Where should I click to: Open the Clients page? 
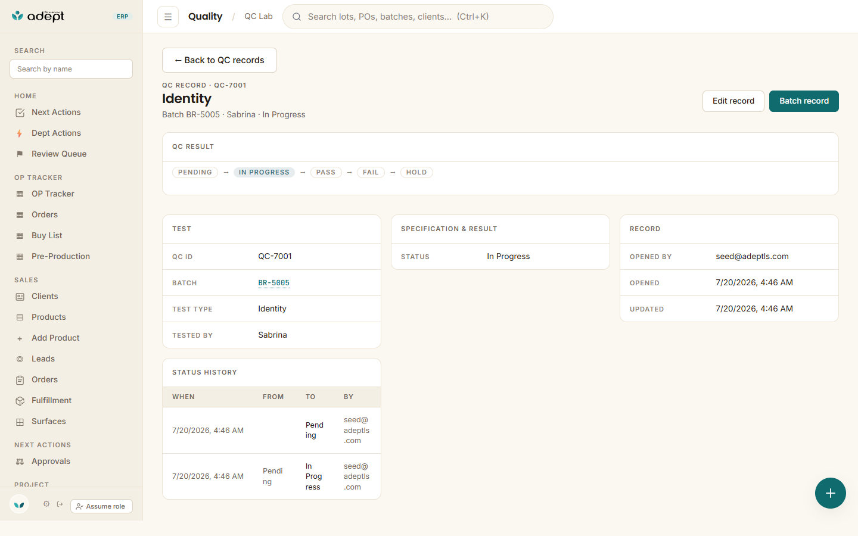(x=45, y=296)
